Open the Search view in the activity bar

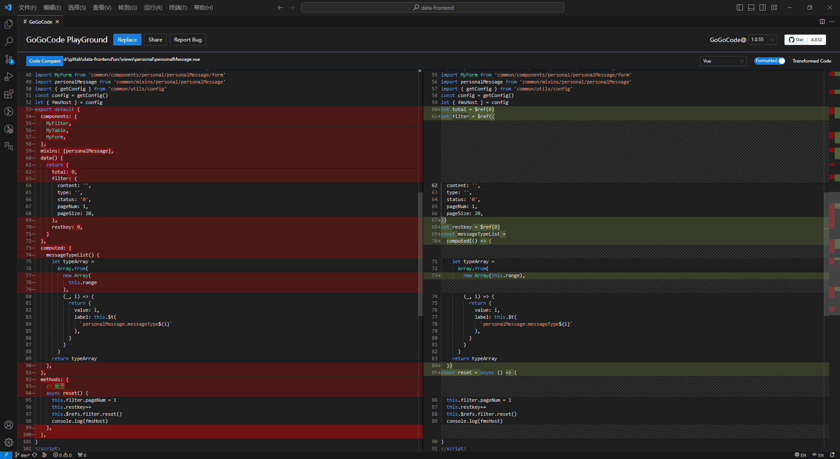pos(8,42)
